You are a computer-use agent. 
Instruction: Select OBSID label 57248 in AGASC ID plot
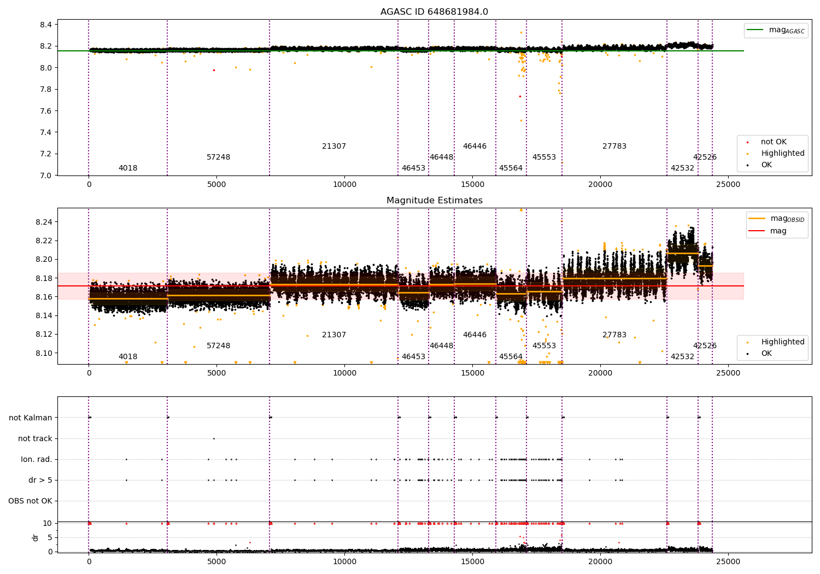(x=219, y=157)
